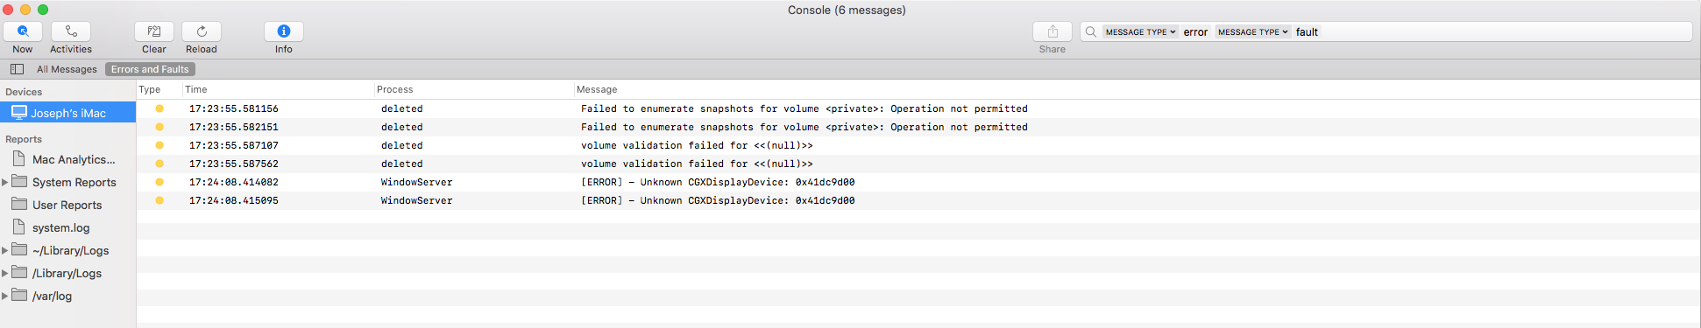Toggle the sidebar visibility icon
The width and height of the screenshot is (1701, 328).
click(x=17, y=69)
